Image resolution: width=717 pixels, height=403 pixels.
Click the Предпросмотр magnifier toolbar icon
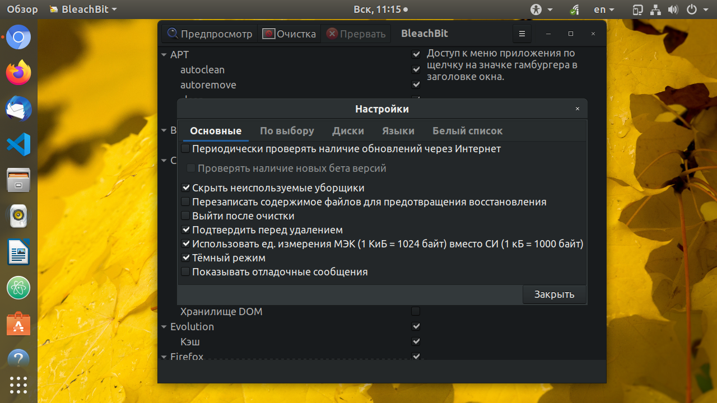tap(173, 34)
